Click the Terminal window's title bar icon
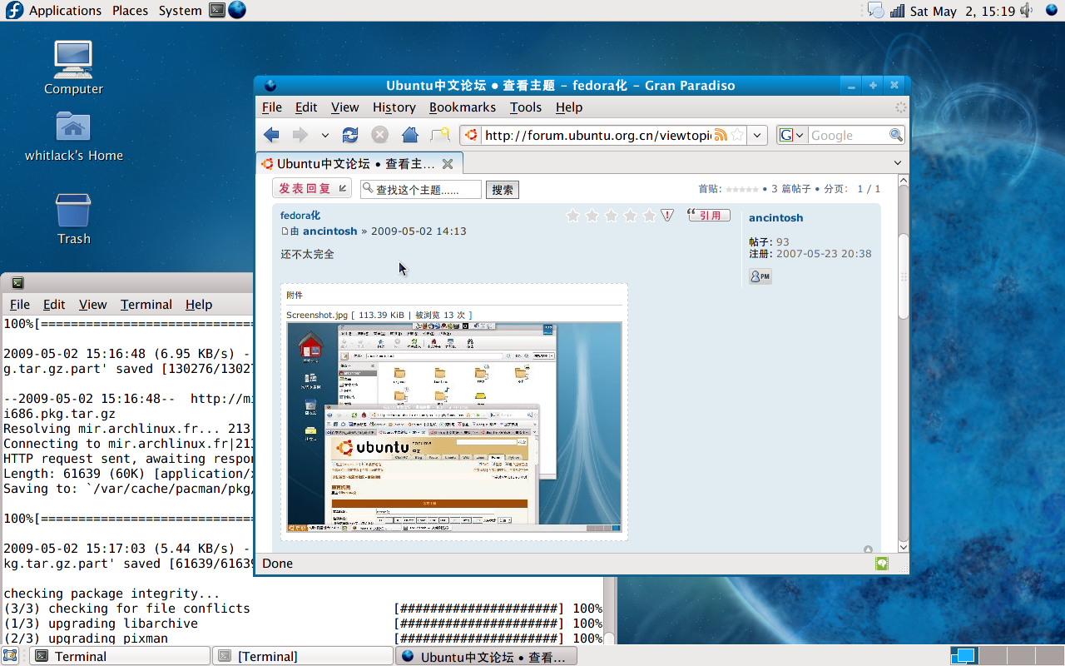The image size is (1065, 666). (17, 283)
